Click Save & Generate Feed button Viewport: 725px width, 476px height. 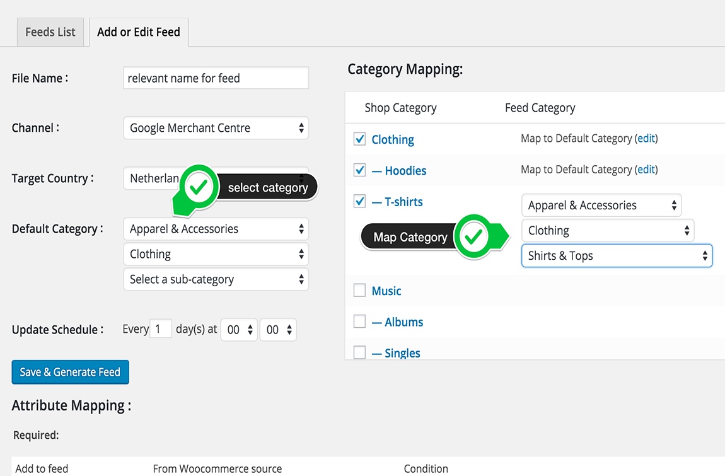[x=70, y=372]
